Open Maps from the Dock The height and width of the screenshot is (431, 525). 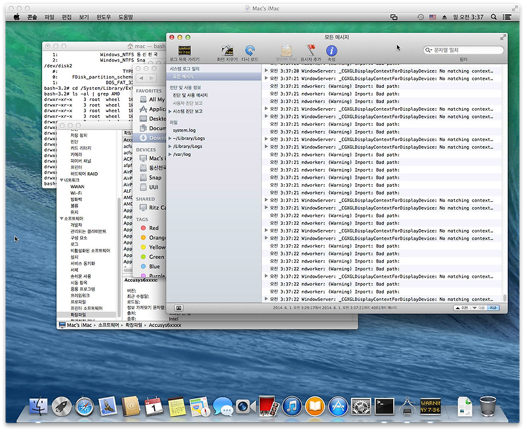tap(200, 406)
